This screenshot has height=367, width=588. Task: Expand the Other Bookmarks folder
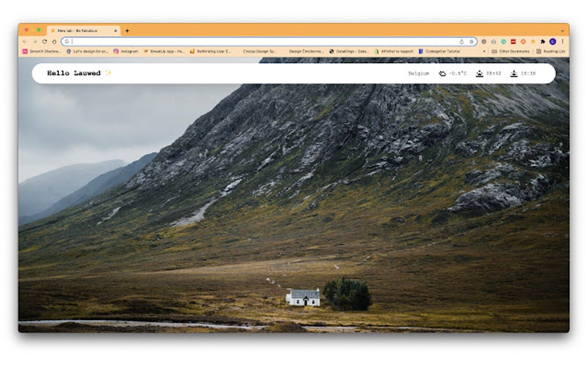pyautogui.click(x=508, y=51)
